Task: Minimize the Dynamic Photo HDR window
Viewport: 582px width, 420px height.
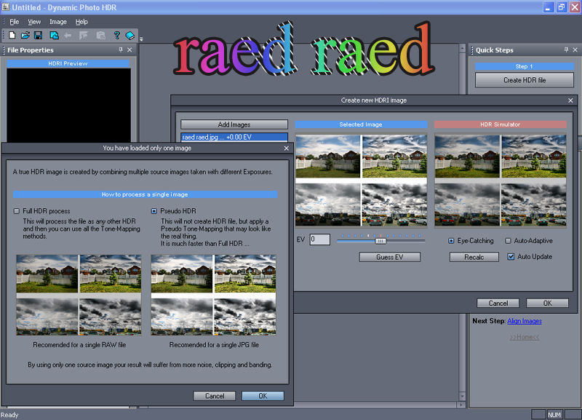Action: (549, 7)
